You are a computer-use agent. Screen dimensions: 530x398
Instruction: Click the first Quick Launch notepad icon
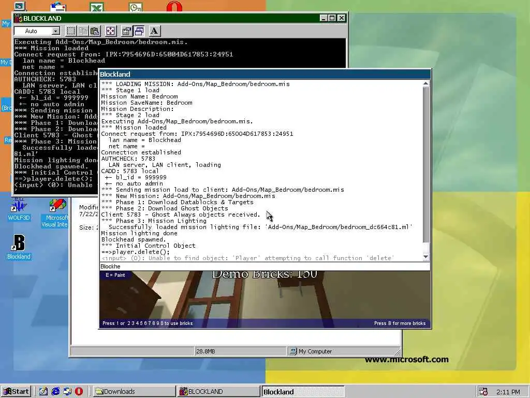click(43, 392)
